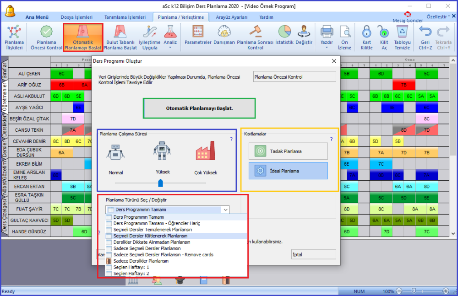Viewport: 458px width, 296px height.
Task: Select Ders Programının Tamamı list option
Action: [176, 217]
